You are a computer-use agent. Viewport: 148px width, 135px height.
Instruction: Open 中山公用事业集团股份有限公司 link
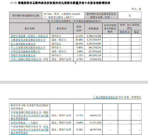[x=28, y=47]
